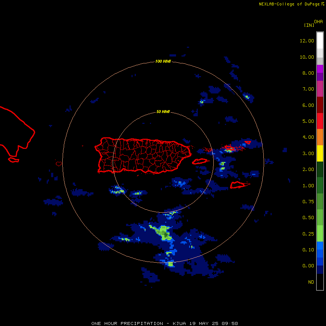
Task: Click the [IN] units label
Action: click(309, 25)
